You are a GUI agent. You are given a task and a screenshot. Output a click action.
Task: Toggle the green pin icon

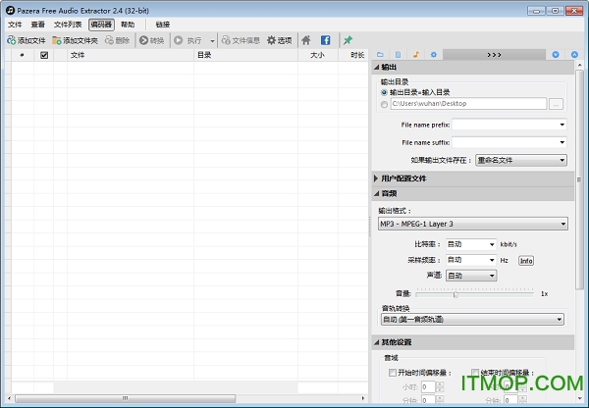click(348, 40)
